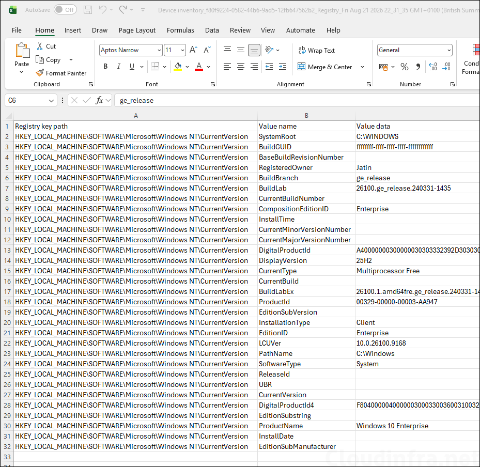
Task: Toggle Italic formatting
Action: click(x=118, y=67)
